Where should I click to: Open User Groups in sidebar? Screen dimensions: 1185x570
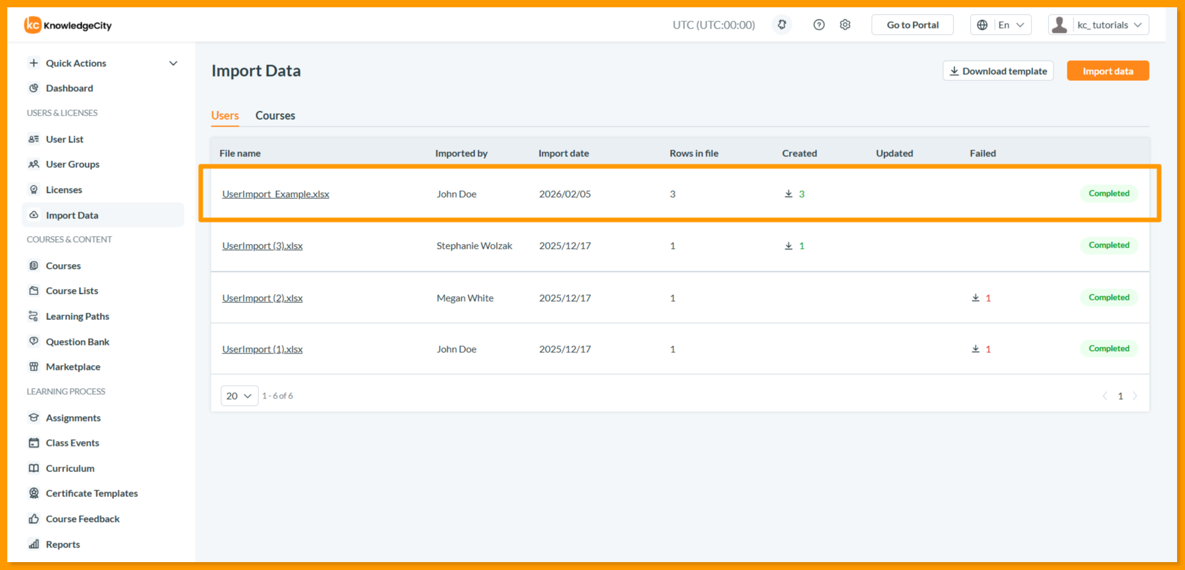[x=73, y=164]
